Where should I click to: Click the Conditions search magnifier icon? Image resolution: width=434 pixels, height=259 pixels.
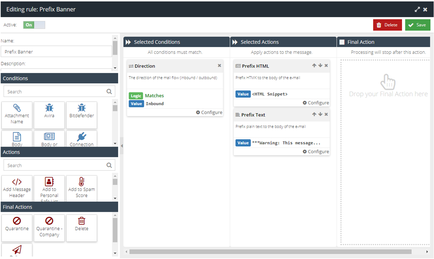coord(109,91)
